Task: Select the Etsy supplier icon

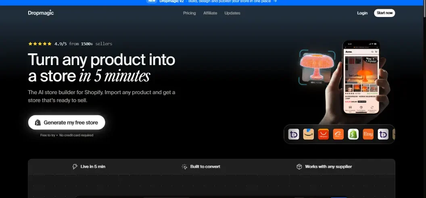Action: [x=368, y=134]
